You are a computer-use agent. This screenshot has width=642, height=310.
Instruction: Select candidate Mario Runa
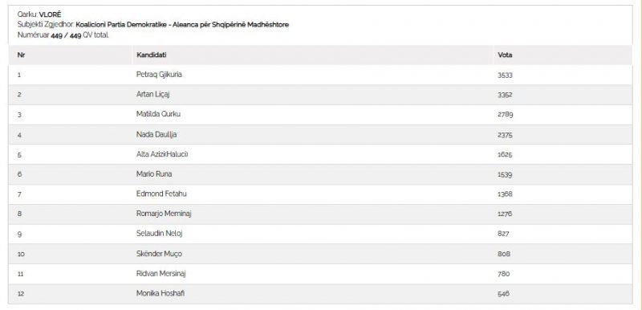tap(154, 174)
